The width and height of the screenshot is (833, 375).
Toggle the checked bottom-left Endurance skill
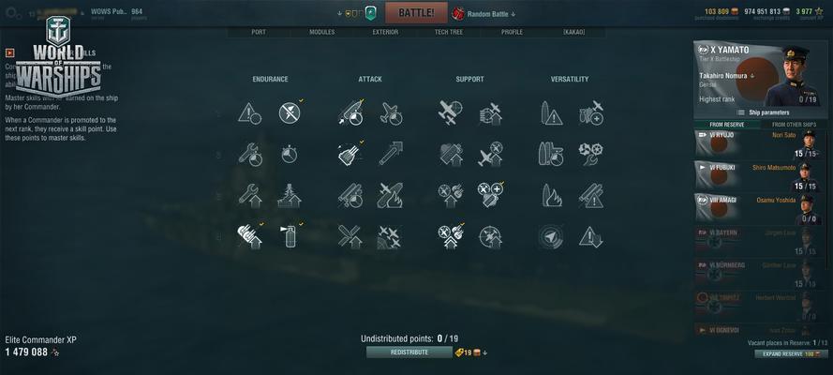[249, 236]
